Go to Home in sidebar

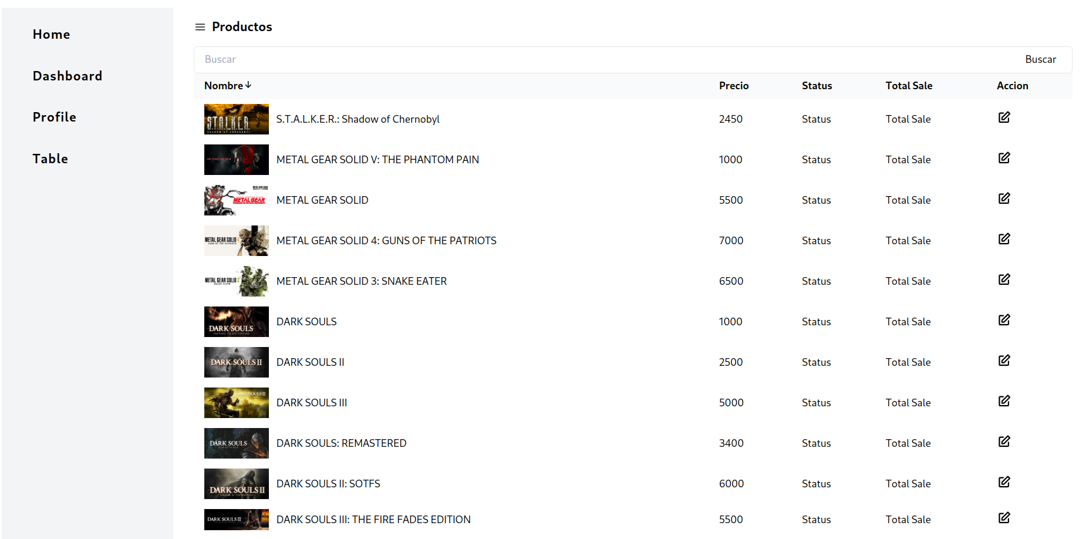point(51,35)
